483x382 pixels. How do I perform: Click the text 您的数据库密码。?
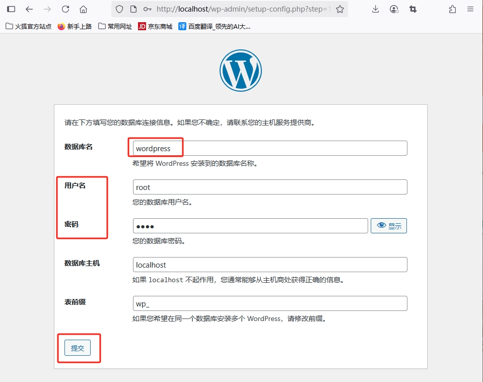click(159, 241)
